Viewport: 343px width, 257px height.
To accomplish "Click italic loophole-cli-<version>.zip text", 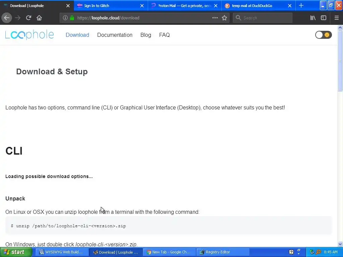I will (x=106, y=244).
